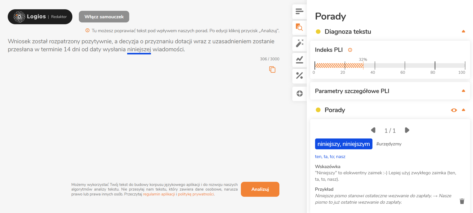Select the document analysis tool with magnifier

click(299, 28)
